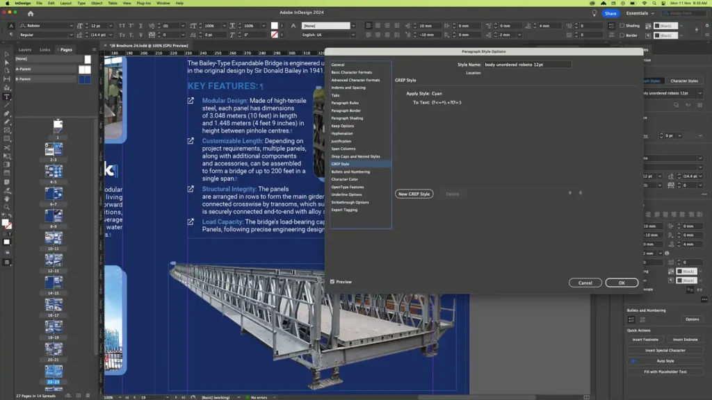
Task: Open the font family dropdown showing Roboto
Action: (72, 26)
